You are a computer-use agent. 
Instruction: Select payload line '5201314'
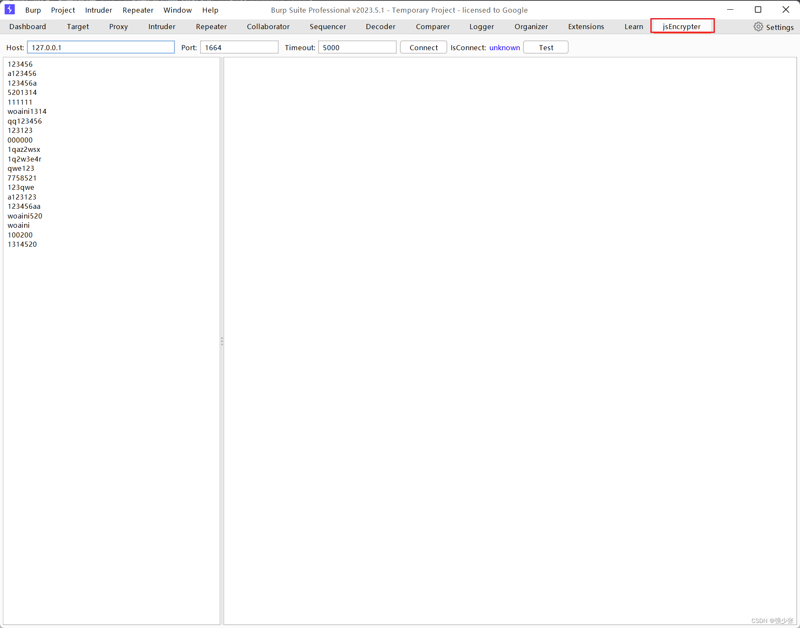click(22, 92)
